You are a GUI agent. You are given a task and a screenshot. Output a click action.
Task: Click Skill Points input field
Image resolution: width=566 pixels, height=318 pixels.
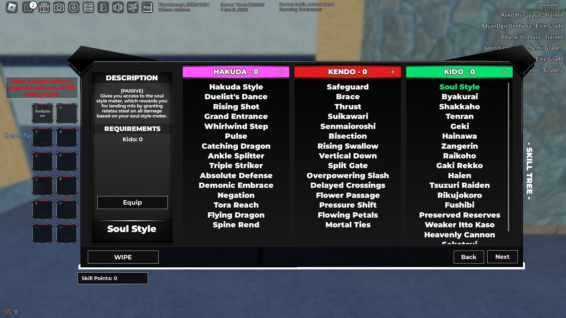coord(113,278)
